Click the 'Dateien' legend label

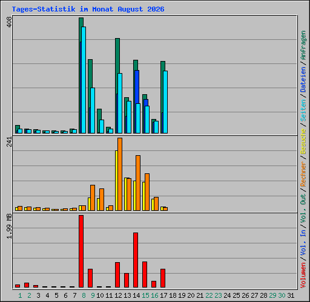click(303, 80)
